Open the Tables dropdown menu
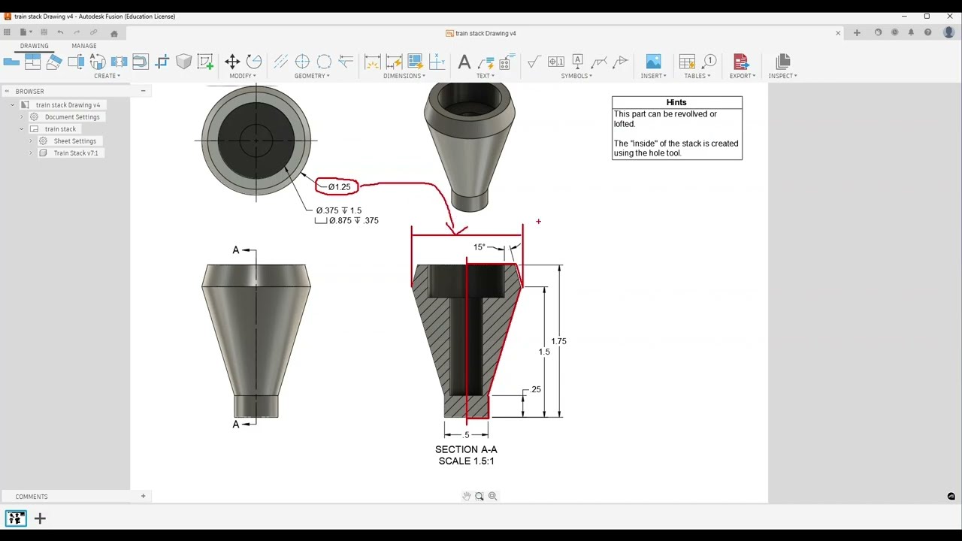The height and width of the screenshot is (541, 962). (x=697, y=76)
